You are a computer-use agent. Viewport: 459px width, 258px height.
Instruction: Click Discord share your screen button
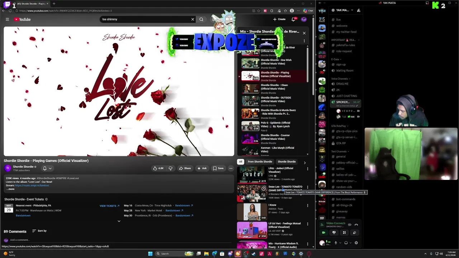click(x=334, y=233)
